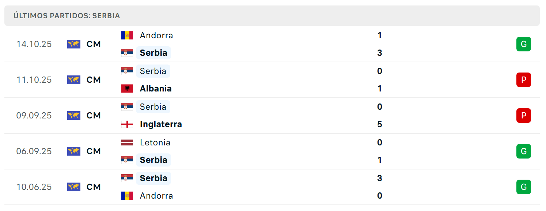Click the red P badge for Inglaterra match
The width and height of the screenshot is (546, 211).
click(523, 116)
